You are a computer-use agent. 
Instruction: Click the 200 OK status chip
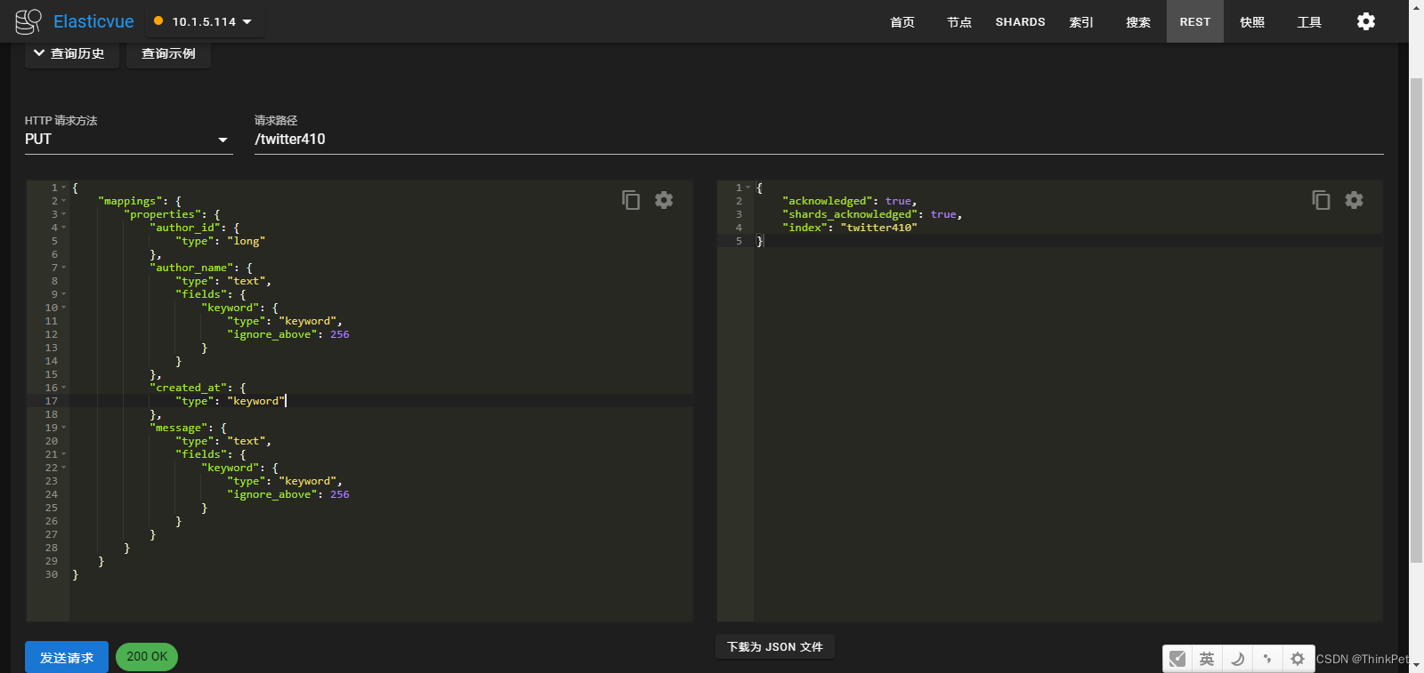pos(147,657)
